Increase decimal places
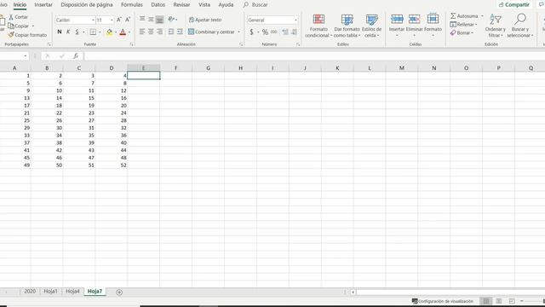 pyautogui.click(x=285, y=32)
